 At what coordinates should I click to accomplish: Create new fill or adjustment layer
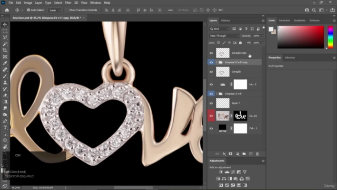tap(237, 154)
